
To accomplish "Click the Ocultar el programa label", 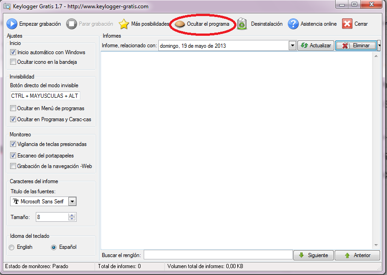I will (208, 24).
